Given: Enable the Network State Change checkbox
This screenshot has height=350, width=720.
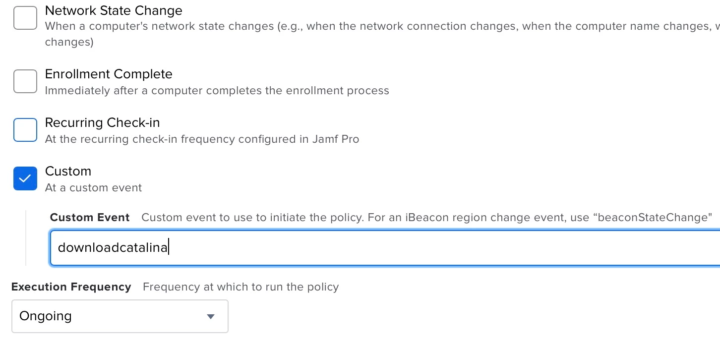Looking at the screenshot, I should 25,18.
